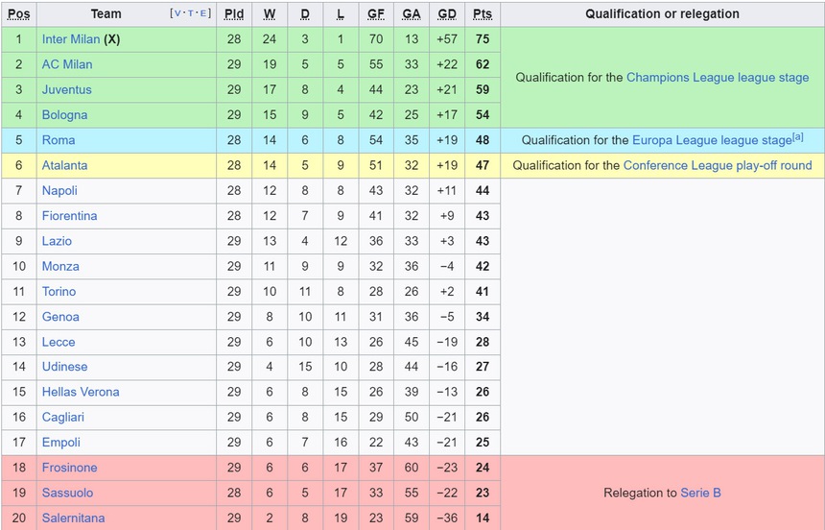Image resolution: width=825 pixels, height=530 pixels.
Task: Open the Serie B link
Action: pos(700,493)
